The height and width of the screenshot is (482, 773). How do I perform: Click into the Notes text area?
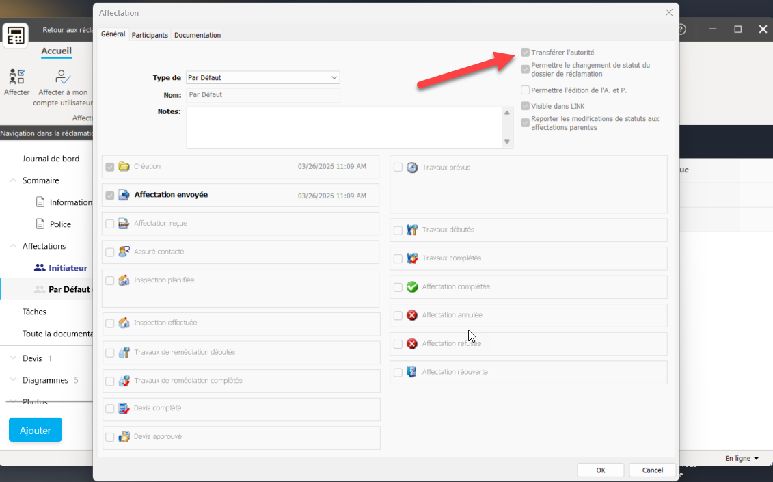344,127
